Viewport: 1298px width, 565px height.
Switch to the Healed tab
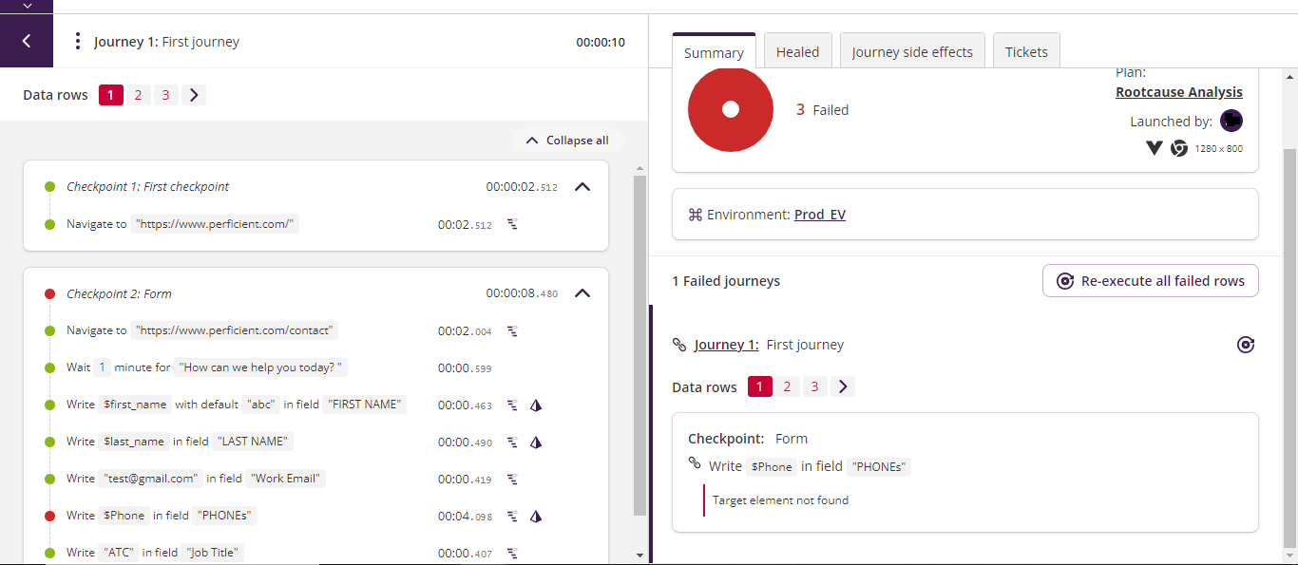point(797,52)
